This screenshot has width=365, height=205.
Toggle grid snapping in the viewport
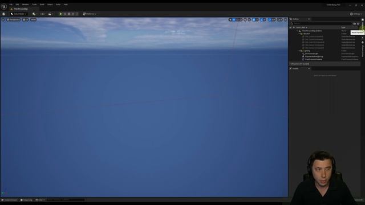click(253, 20)
